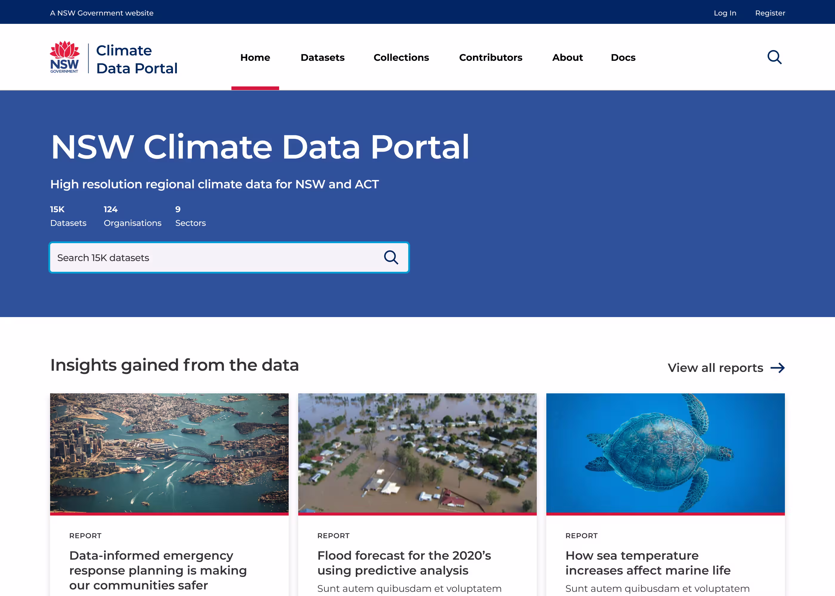The image size is (835, 596).
Task: Click the search icon inside the dataset search bar
Action: tap(392, 257)
